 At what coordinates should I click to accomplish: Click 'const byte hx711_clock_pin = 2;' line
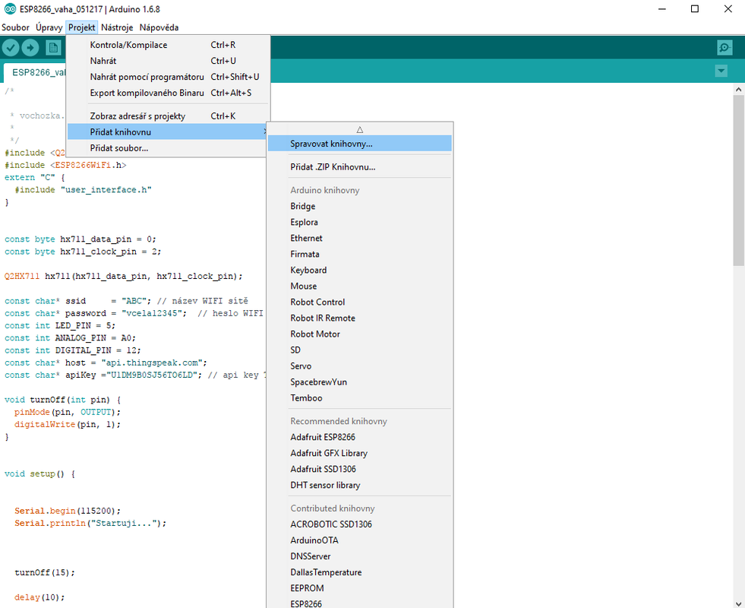(x=83, y=252)
